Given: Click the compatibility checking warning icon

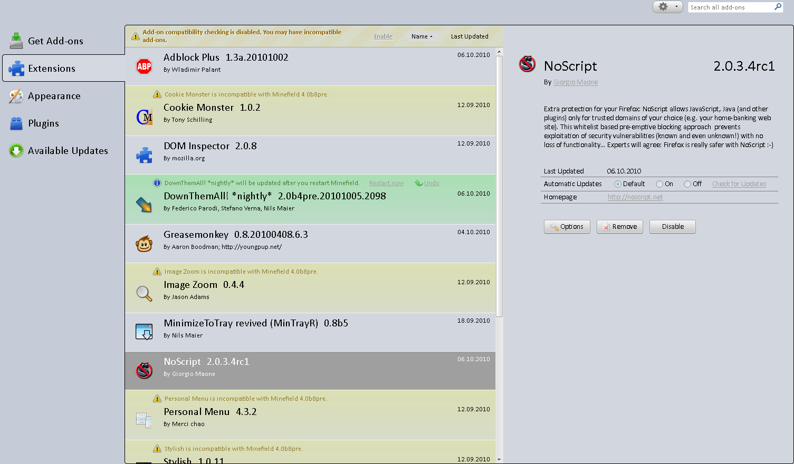Looking at the screenshot, I should tap(136, 36).
